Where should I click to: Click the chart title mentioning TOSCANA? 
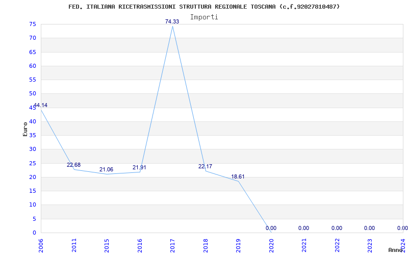tap(204, 7)
